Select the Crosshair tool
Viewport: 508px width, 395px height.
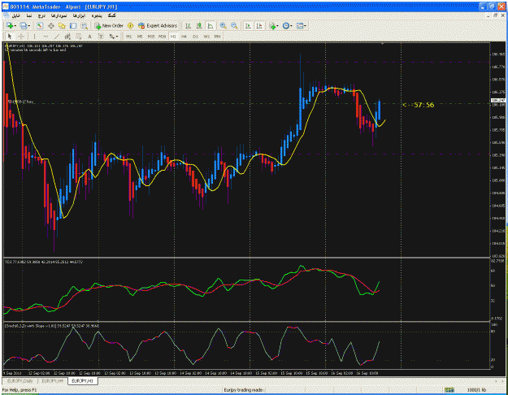coord(21,37)
